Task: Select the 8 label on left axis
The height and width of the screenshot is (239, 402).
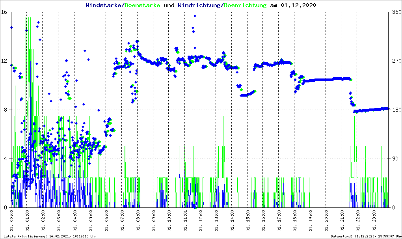Action: [6, 110]
